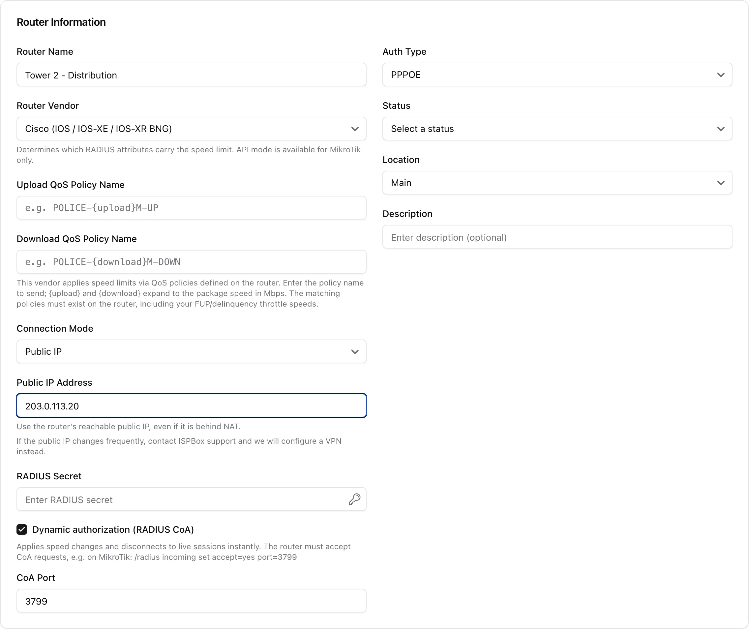Image resolution: width=749 pixels, height=629 pixels.
Task: Click the 'Public IP Address' label
Action: (x=55, y=383)
